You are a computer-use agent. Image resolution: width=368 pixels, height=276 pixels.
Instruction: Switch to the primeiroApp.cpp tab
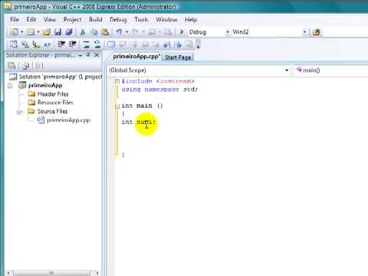[136, 57]
